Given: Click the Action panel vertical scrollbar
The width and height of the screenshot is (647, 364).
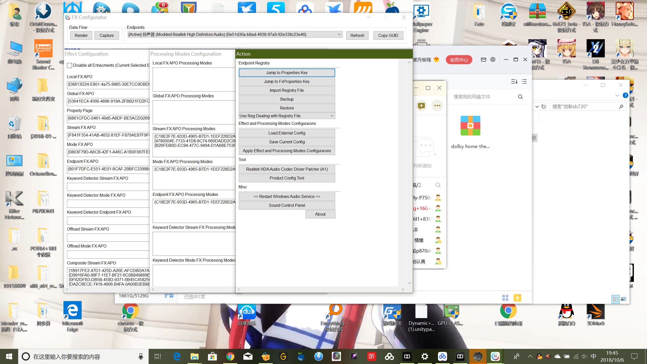Looking at the screenshot, I should [409, 172].
